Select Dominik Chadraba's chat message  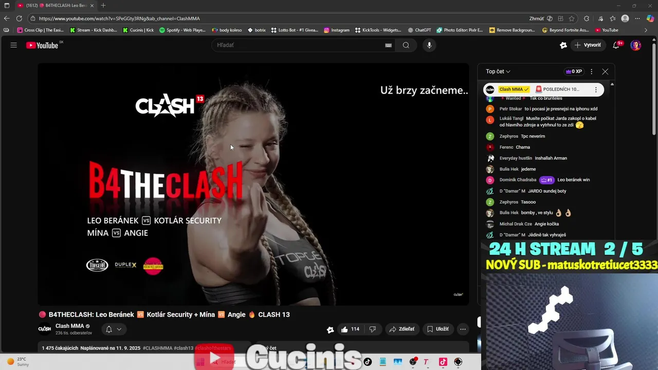pyautogui.click(x=545, y=180)
